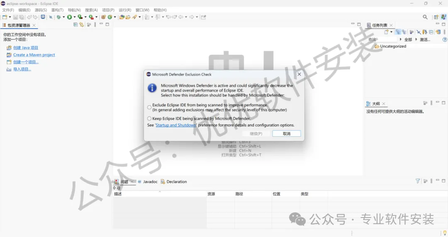Click the green Run button icon
This screenshot has height=237, width=448.
point(69,17)
